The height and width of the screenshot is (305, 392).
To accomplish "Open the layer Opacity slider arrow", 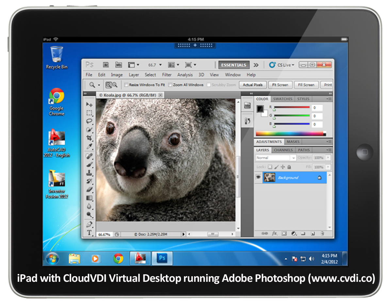I will (x=328, y=158).
